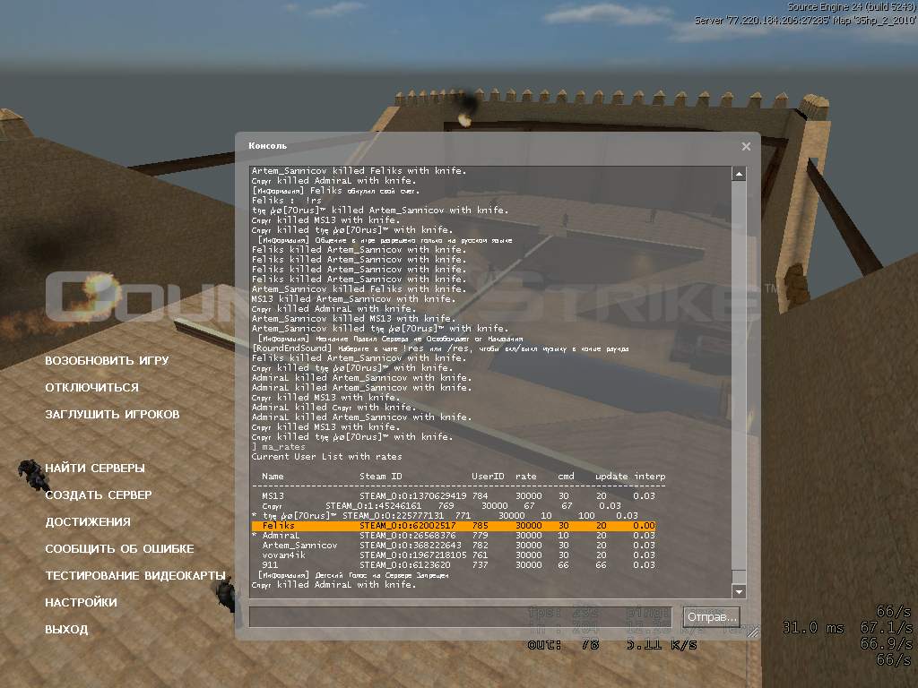Open НАЙТИ СЕРВЕРЫ server browser
918x688 pixels.
tap(95, 469)
